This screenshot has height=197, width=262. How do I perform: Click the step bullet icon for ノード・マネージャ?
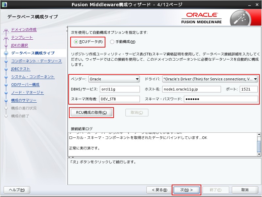[6, 92]
